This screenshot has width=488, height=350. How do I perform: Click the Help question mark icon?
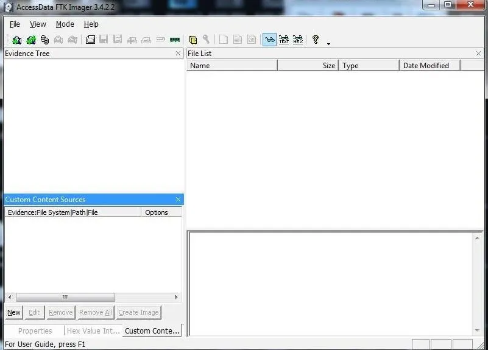coord(316,40)
